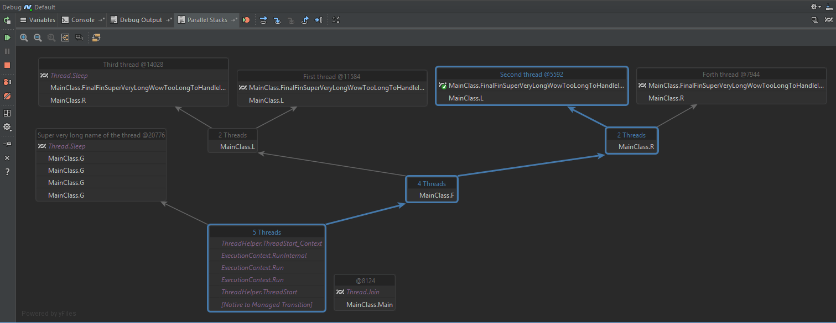Open the View Breakpoints icon in sidebar
The width and height of the screenshot is (836, 323).
(7, 82)
